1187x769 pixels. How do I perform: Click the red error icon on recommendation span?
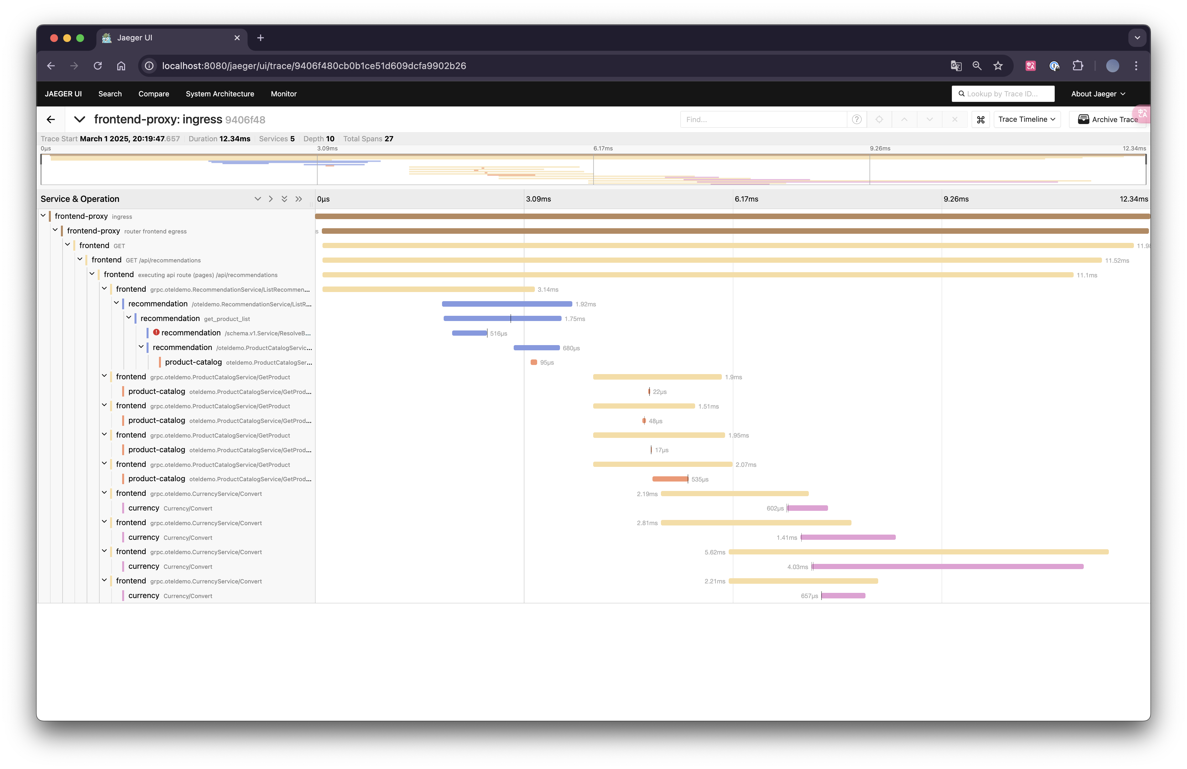click(156, 332)
